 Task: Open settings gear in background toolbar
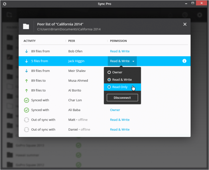[200, 15]
